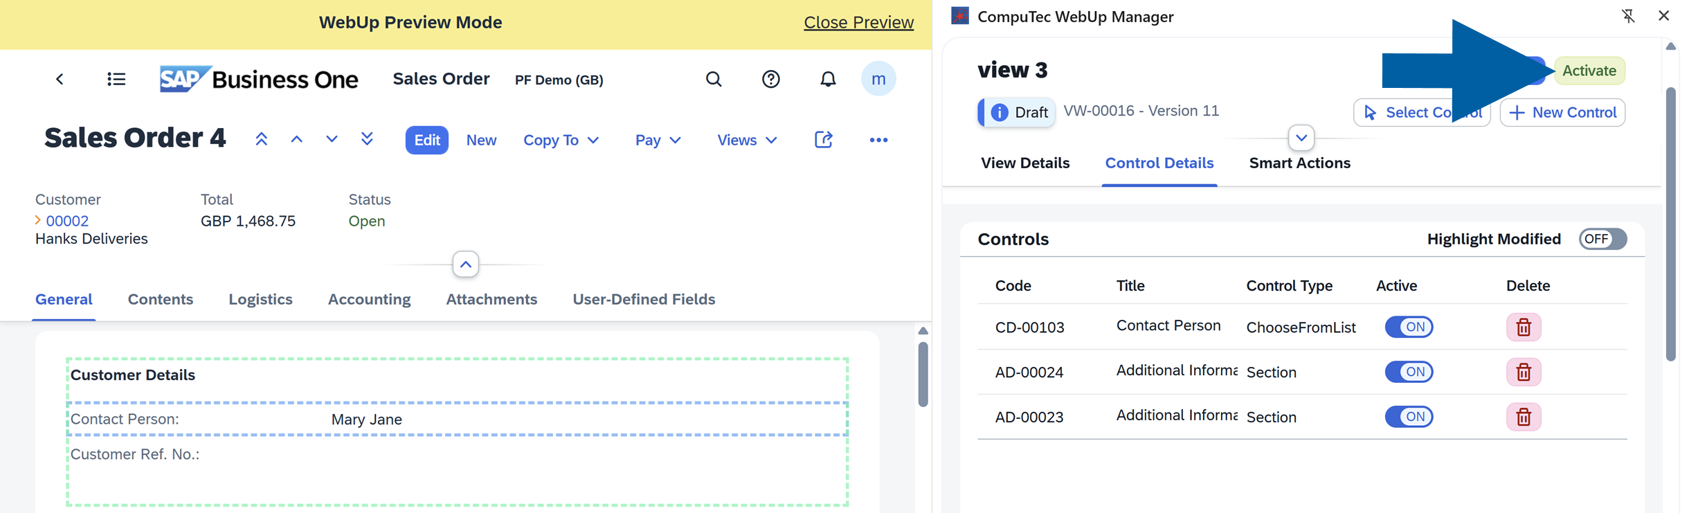Click the ChooseFromList control type cell
This screenshot has width=1689, height=513.
pyautogui.click(x=1301, y=327)
